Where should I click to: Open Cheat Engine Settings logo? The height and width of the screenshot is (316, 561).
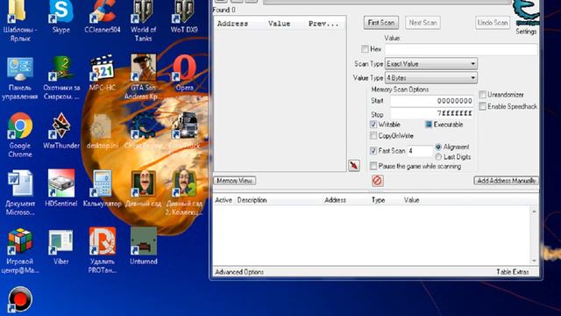pyautogui.click(x=526, y=14)
